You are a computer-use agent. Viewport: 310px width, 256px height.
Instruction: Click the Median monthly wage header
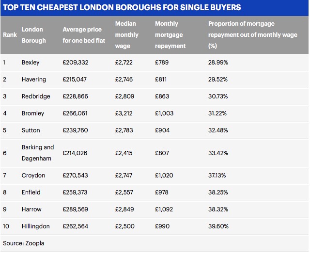(x=127, y=35)
